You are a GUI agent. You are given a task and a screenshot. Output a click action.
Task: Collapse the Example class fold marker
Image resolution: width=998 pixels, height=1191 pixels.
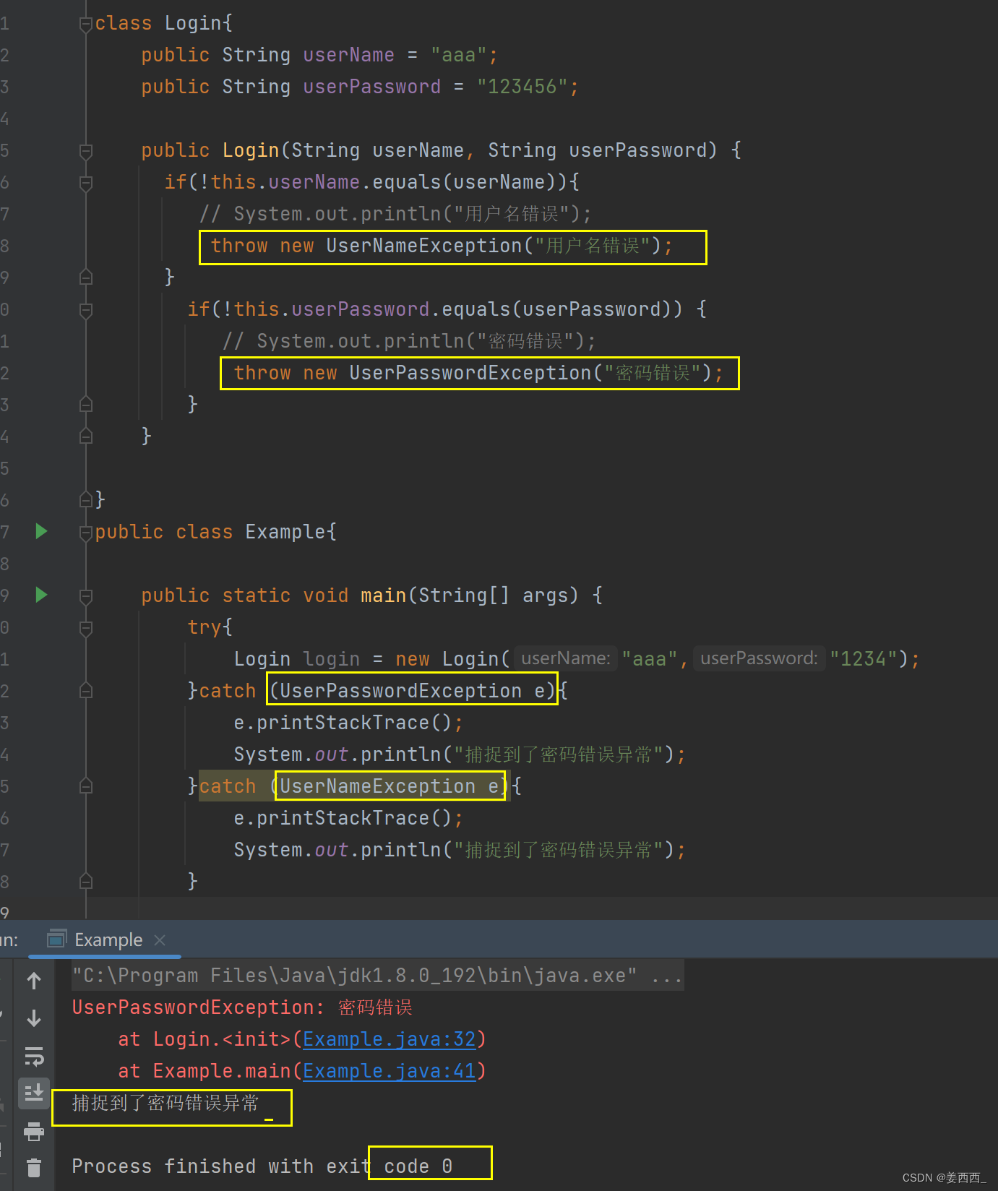click(x=86, y=533)
